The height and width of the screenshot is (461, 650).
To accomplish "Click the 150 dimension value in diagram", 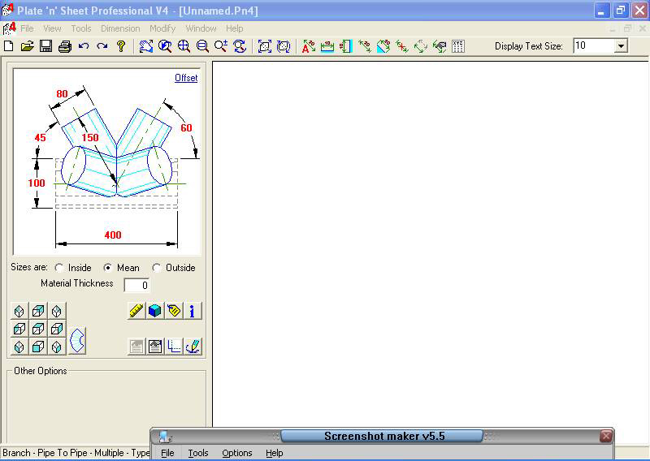I will 90,137.
